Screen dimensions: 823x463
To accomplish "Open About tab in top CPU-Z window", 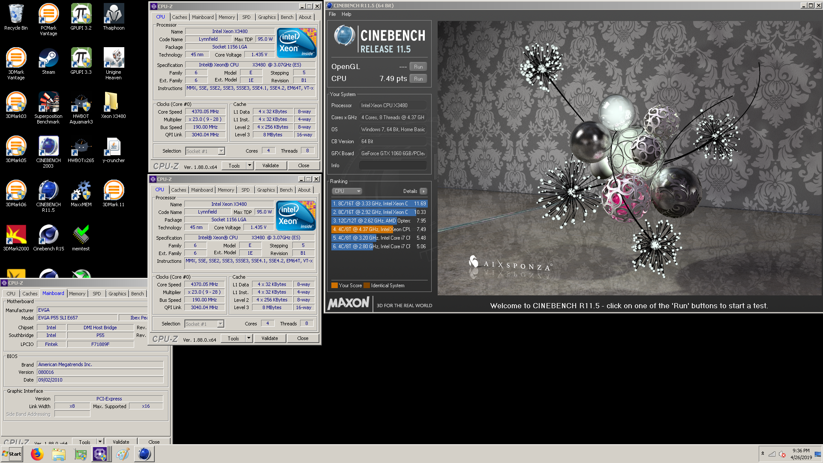I will (x=305, y=17).
